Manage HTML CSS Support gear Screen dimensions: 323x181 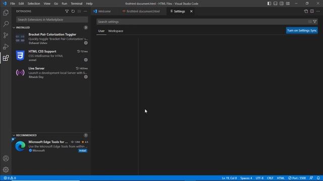point(86,60)
